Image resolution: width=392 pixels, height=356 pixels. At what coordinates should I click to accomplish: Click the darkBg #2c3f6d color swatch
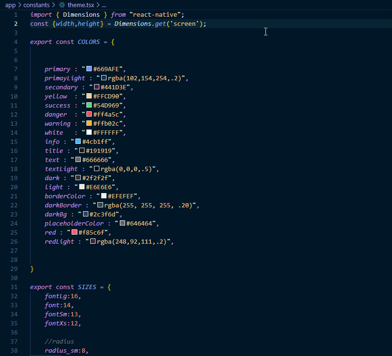click(85, 215)
